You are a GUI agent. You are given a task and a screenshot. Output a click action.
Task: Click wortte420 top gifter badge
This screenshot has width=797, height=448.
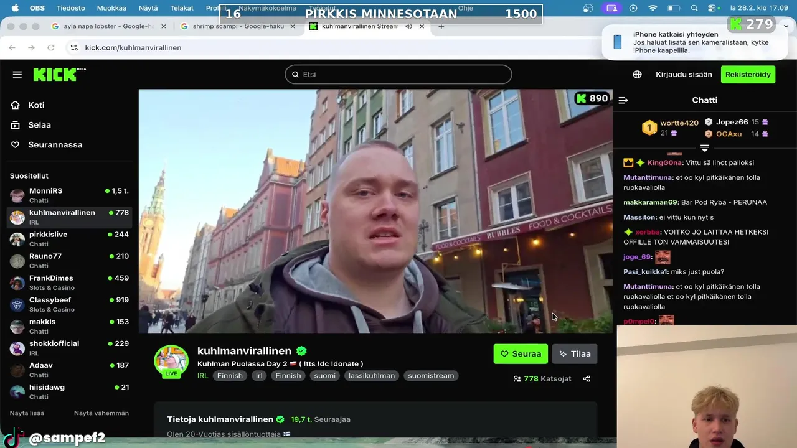pos(649,128)
